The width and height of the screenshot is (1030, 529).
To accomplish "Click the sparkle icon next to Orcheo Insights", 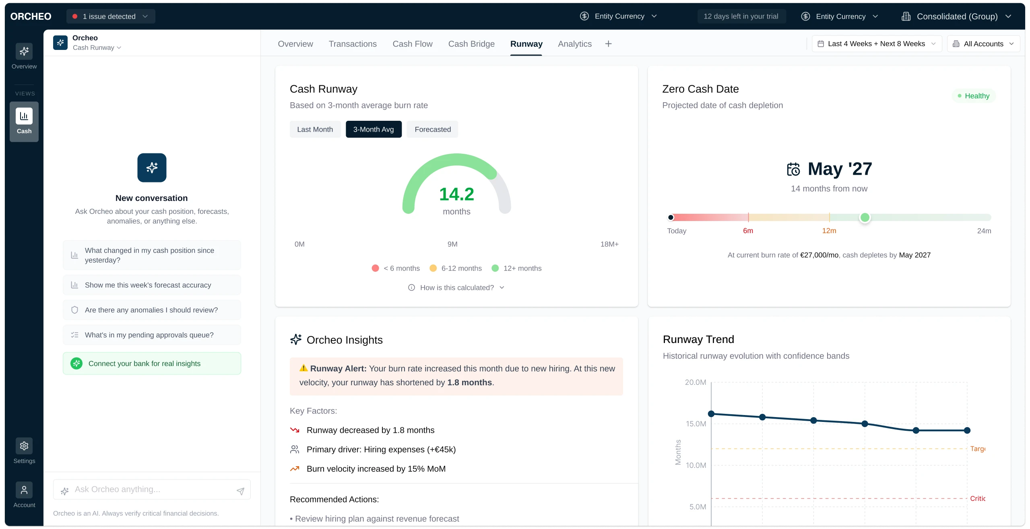I will (x=296, y=339).
